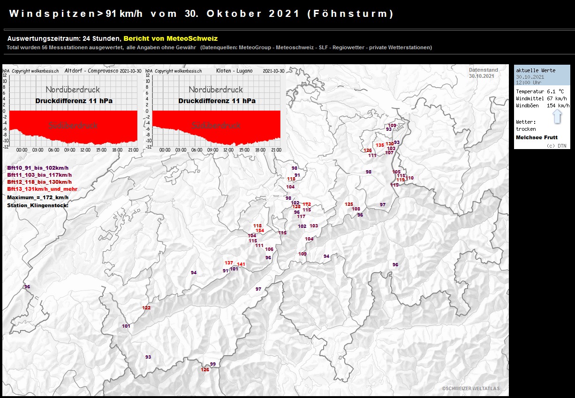Select the Bft11_103_bis_117km/h legend entry
The height and width of the screenshot is (398, 575).
click(x=39, y=175)
